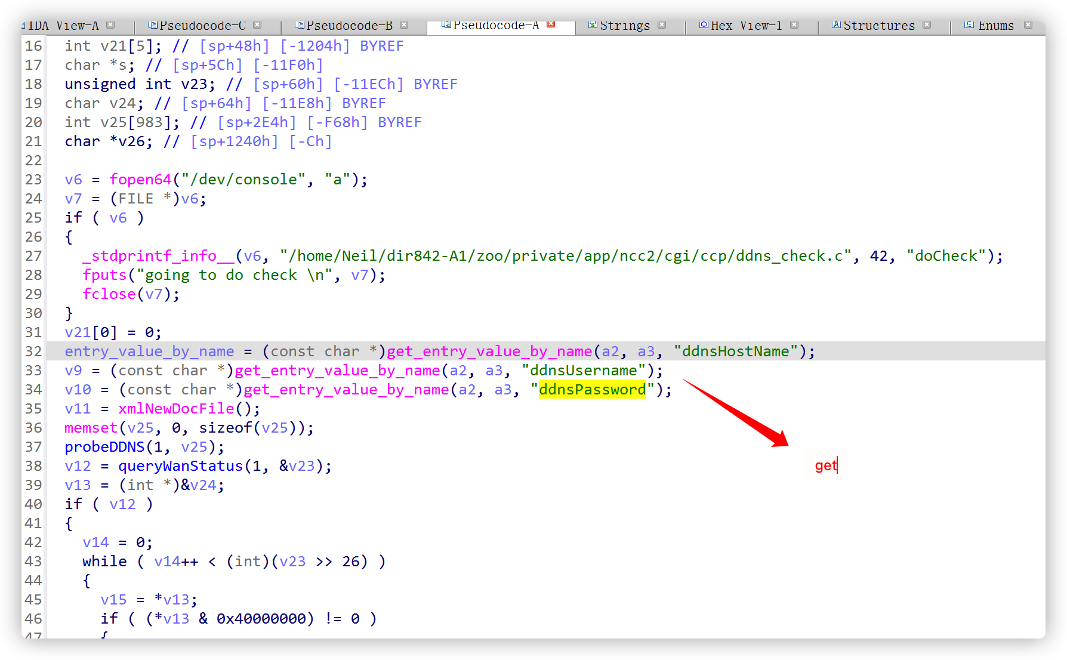Close the Enums tab
1067x660 pixels.
(x=1028, y=25)
